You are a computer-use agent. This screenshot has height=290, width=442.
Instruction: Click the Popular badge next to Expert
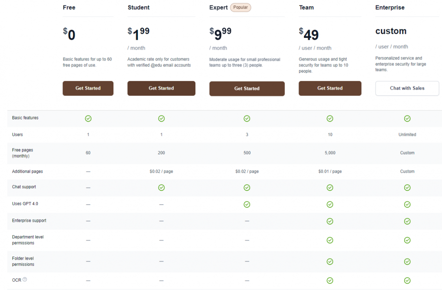pos(240,7)
